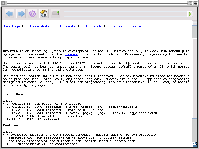Click the green Go arrow button
This screenshot has width=199, height=149.
click(x=190, y=14)
